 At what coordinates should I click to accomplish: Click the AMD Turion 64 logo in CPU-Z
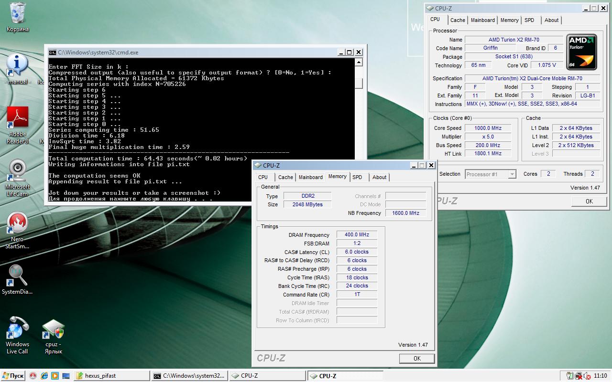pyautogui.click(x=581, y=52)
